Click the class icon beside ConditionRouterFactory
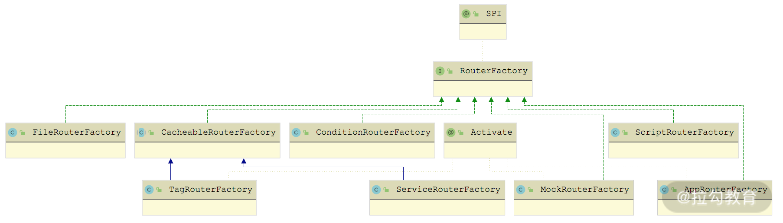783x223 pixels. (296, 133)
